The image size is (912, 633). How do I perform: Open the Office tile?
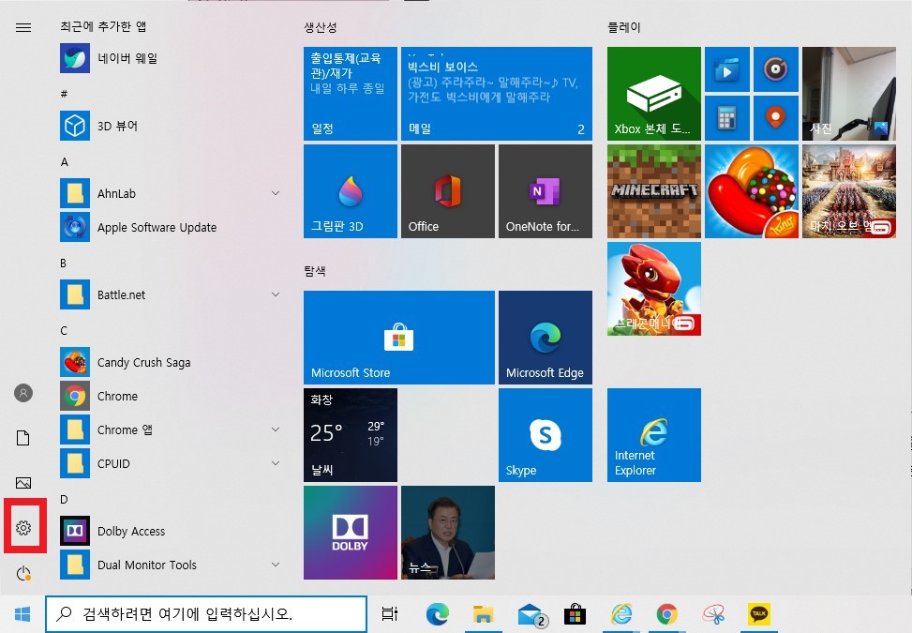tap(448, 191)
